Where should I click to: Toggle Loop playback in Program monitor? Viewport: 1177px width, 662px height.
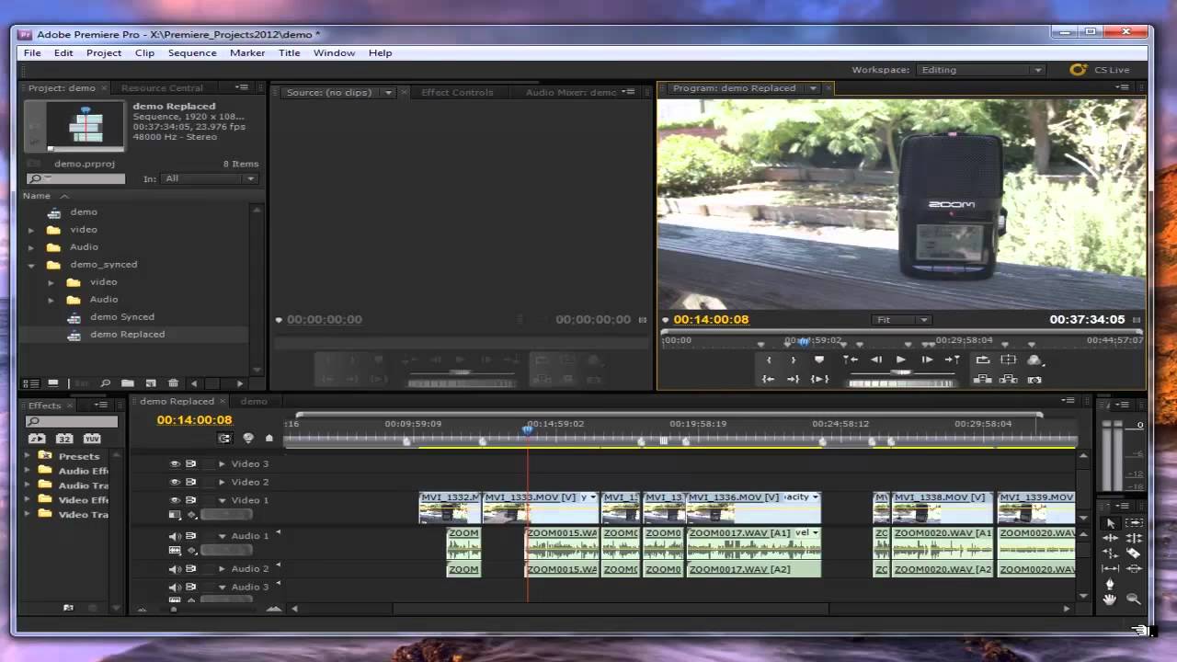point(983,360)
